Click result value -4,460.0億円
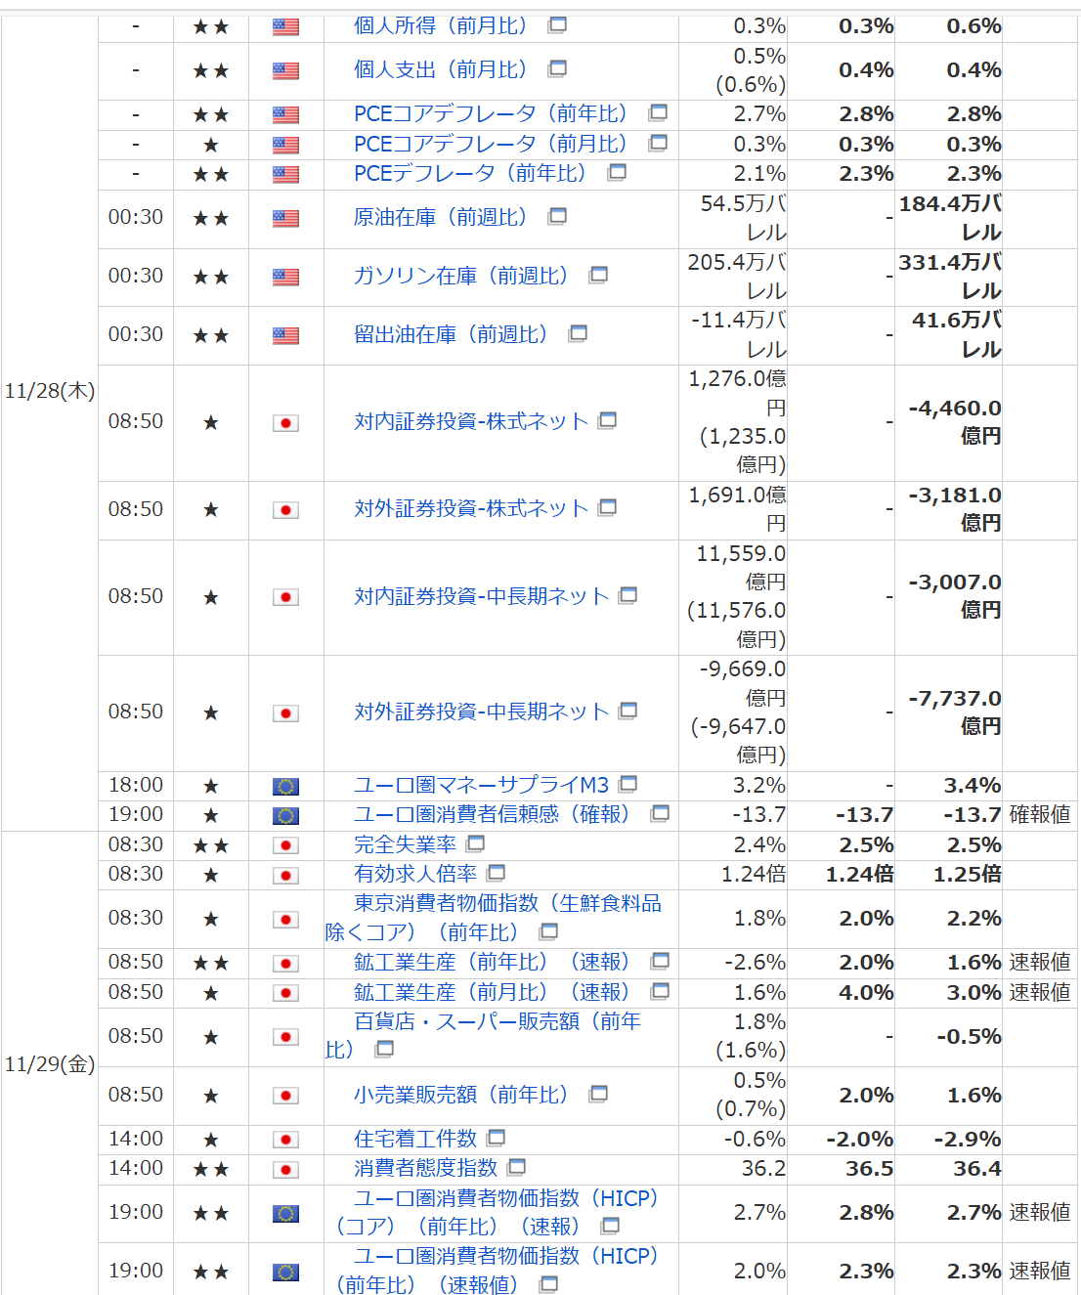 (x=955, y=422)
